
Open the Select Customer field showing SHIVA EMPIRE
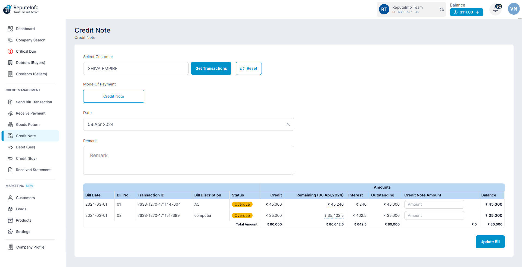(x=136, y=68)
